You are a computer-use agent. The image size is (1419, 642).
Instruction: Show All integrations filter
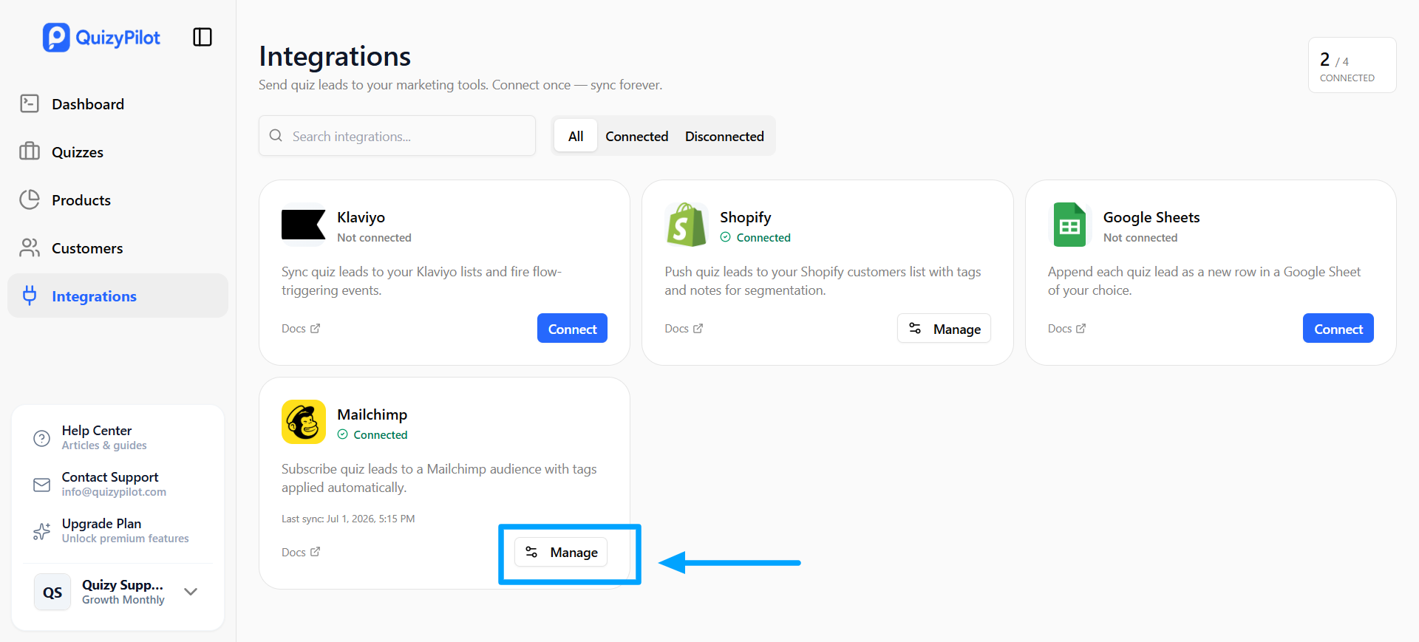coord(576,136)
